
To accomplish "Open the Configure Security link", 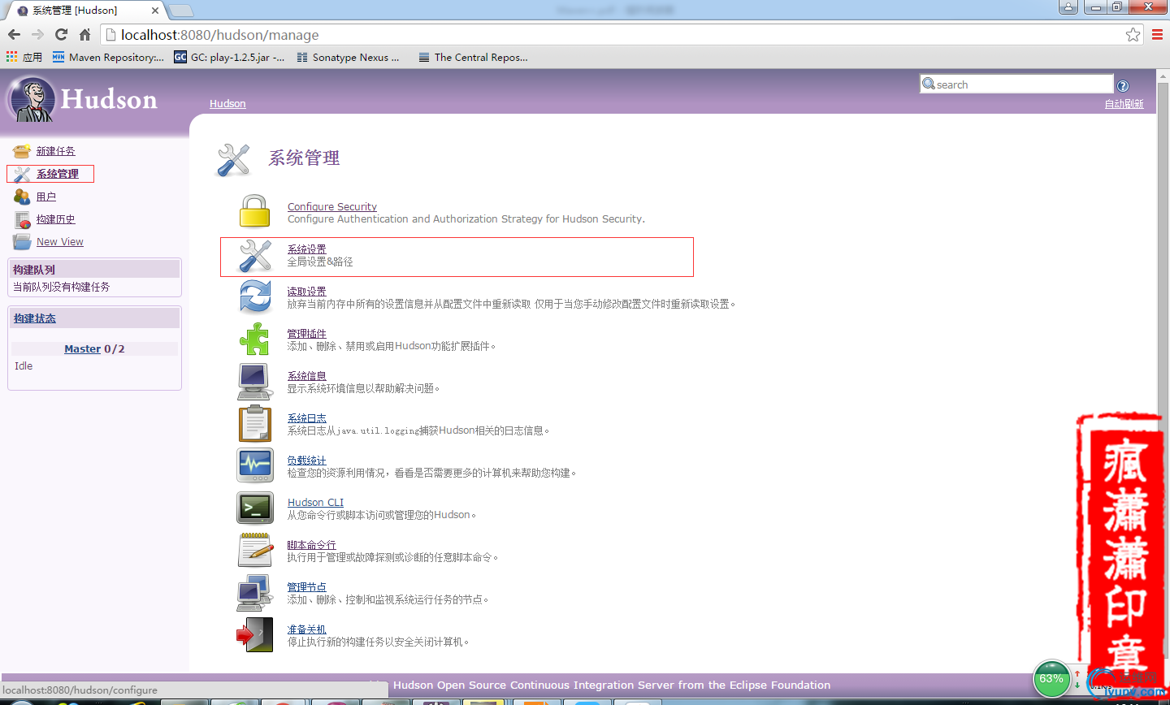I will 331,206.
